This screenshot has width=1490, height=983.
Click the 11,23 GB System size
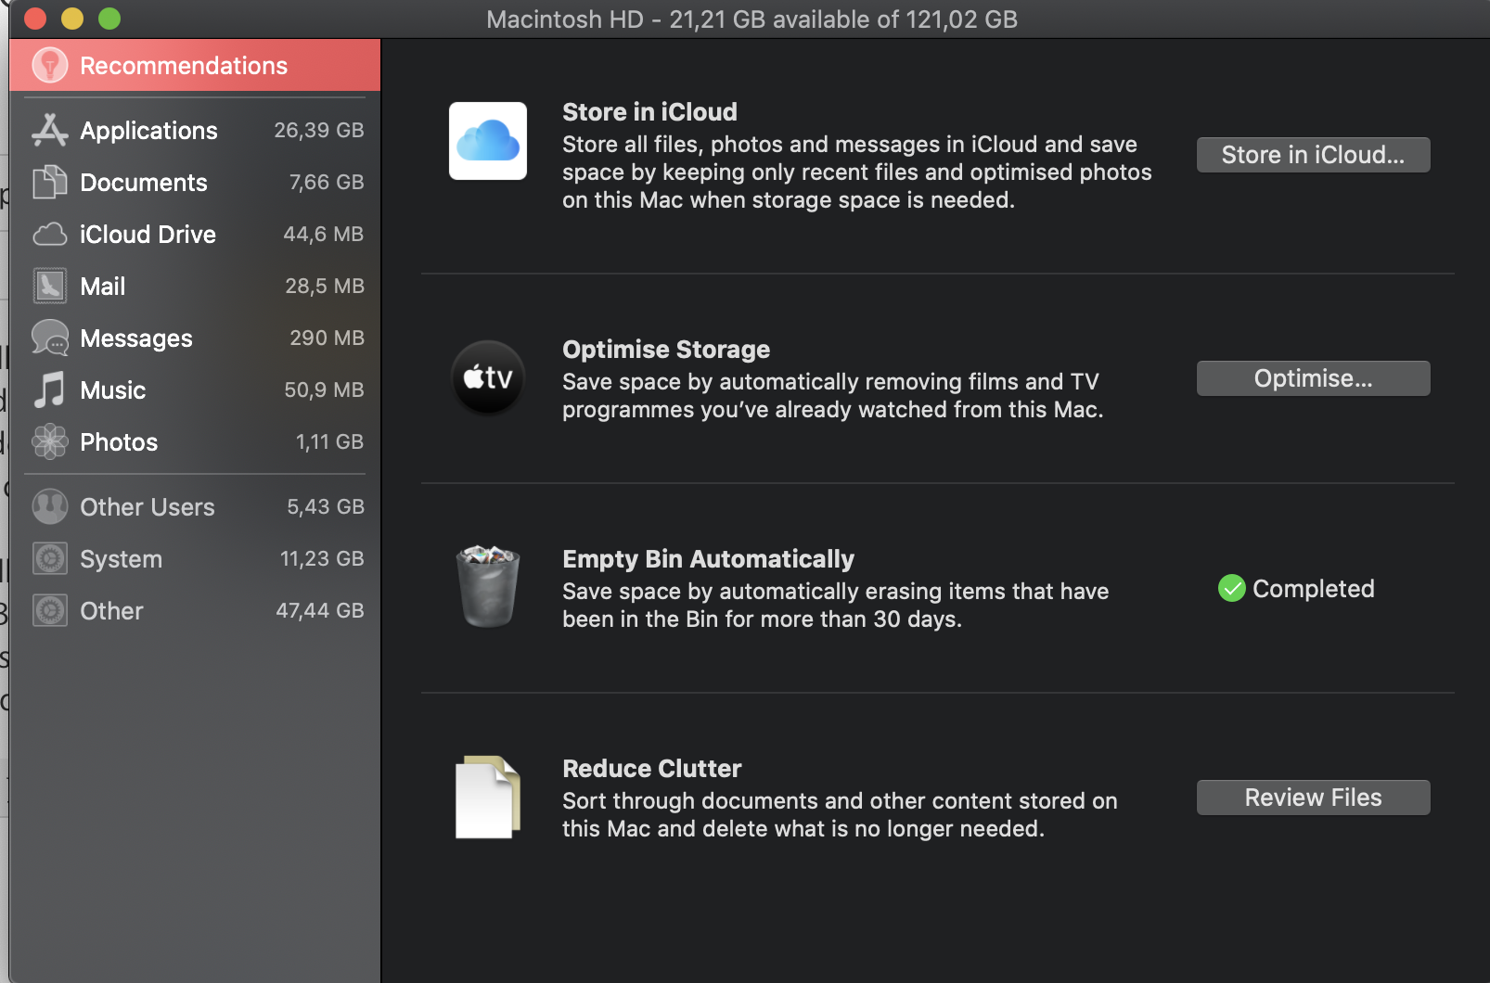(322, 559)
